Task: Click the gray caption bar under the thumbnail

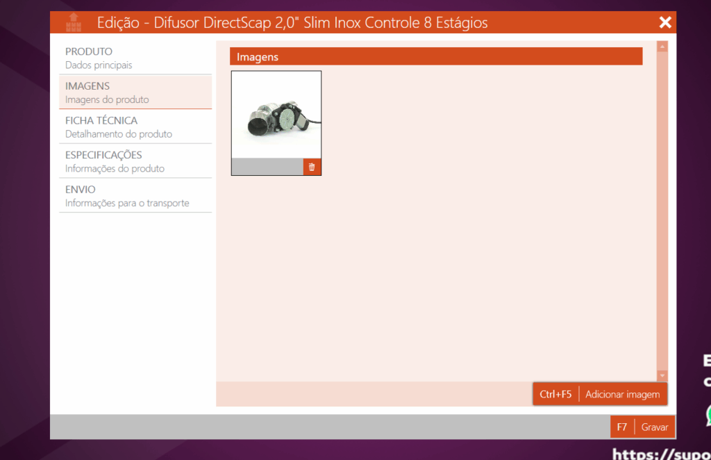Action: point(267,167)
